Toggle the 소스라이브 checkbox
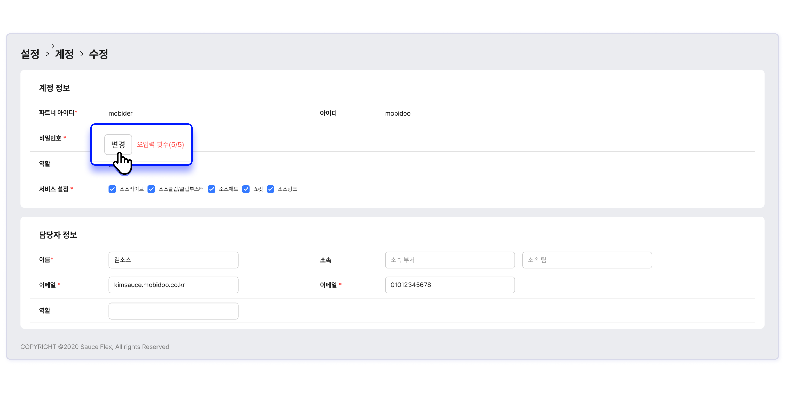 [x=112, y=189]
